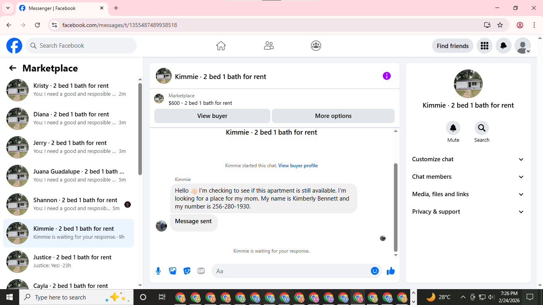
Task: Expand Privacy & support section
Action: pos(468,212)
